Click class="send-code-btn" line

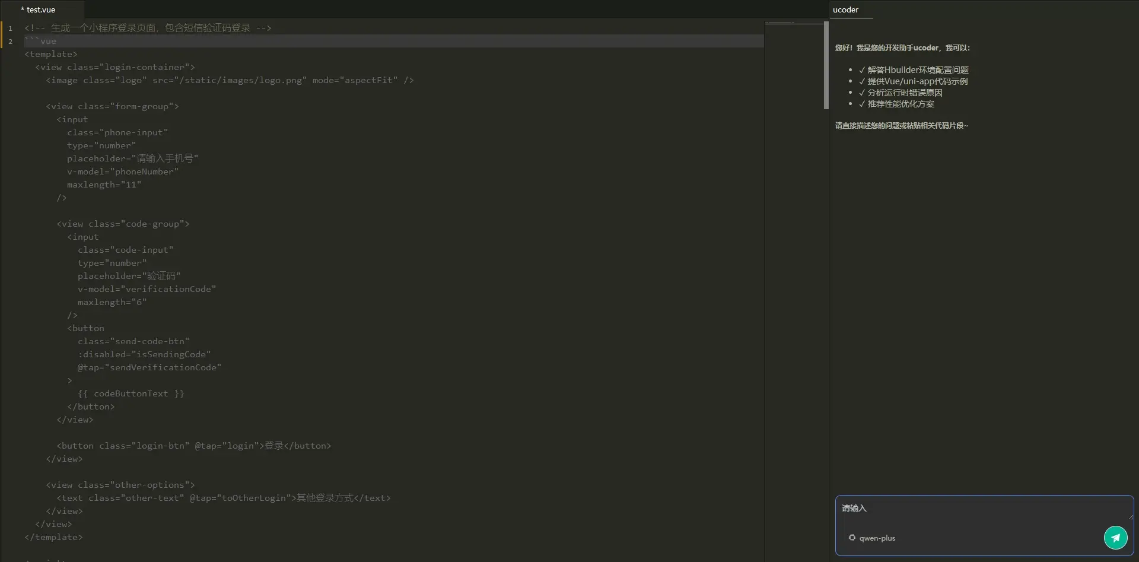[x=133, y=341]
